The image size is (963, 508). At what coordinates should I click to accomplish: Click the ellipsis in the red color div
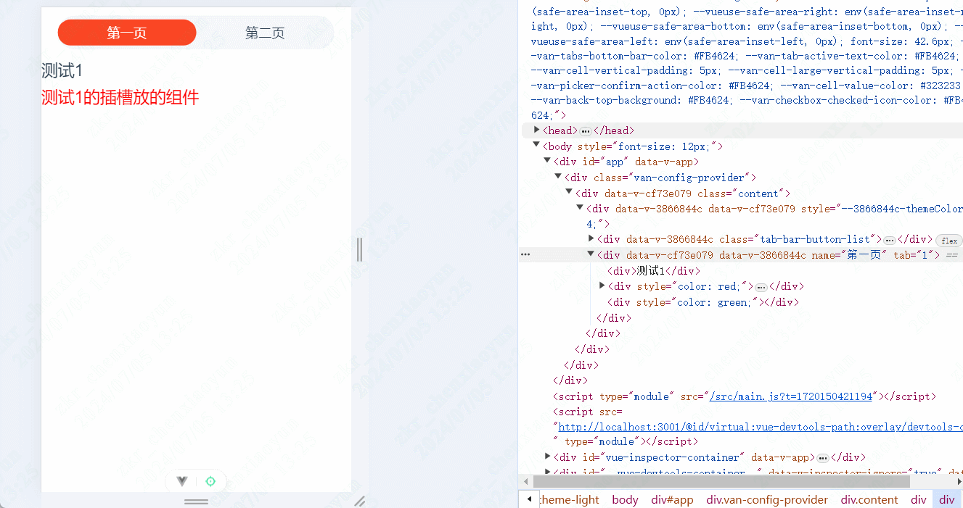tap(761, 287)
